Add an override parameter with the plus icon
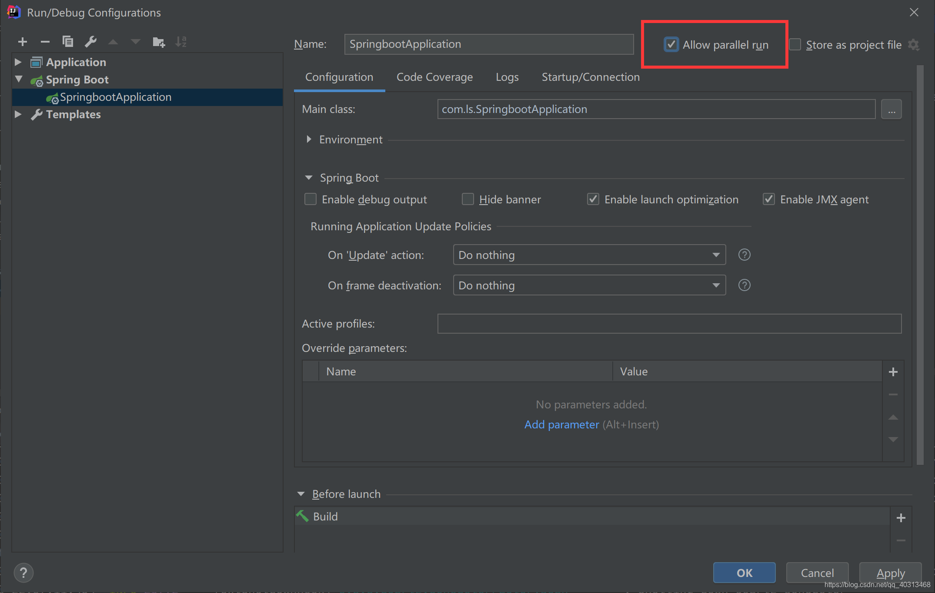The width and height of the screenshot is (935, 593). (x=893, y=372)
